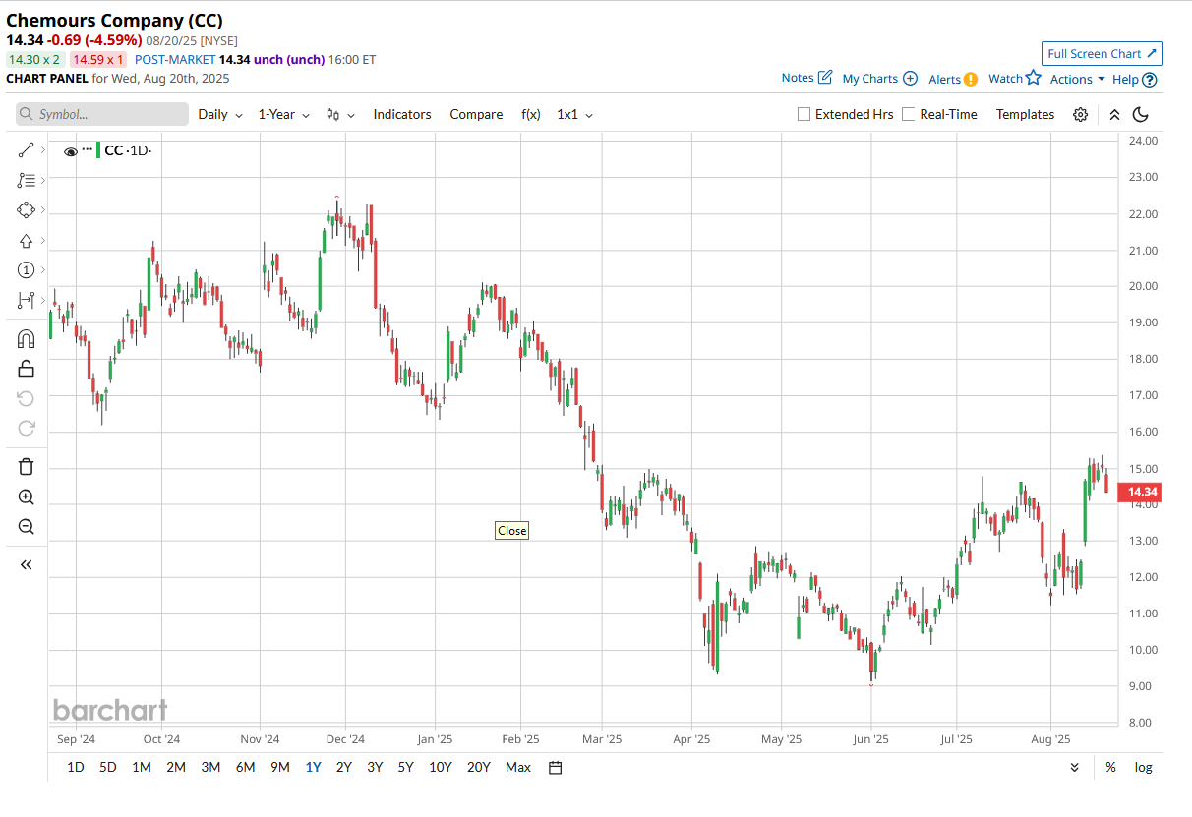Select the 10Y time range
The image size is (1192, 817).
pyautogui.click(x=440, y=768)
